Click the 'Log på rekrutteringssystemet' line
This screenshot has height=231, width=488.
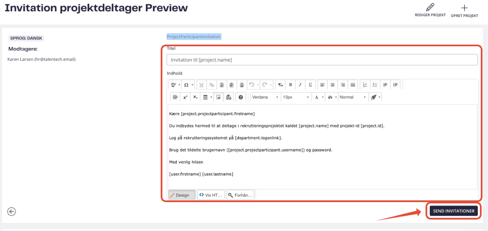226,138
